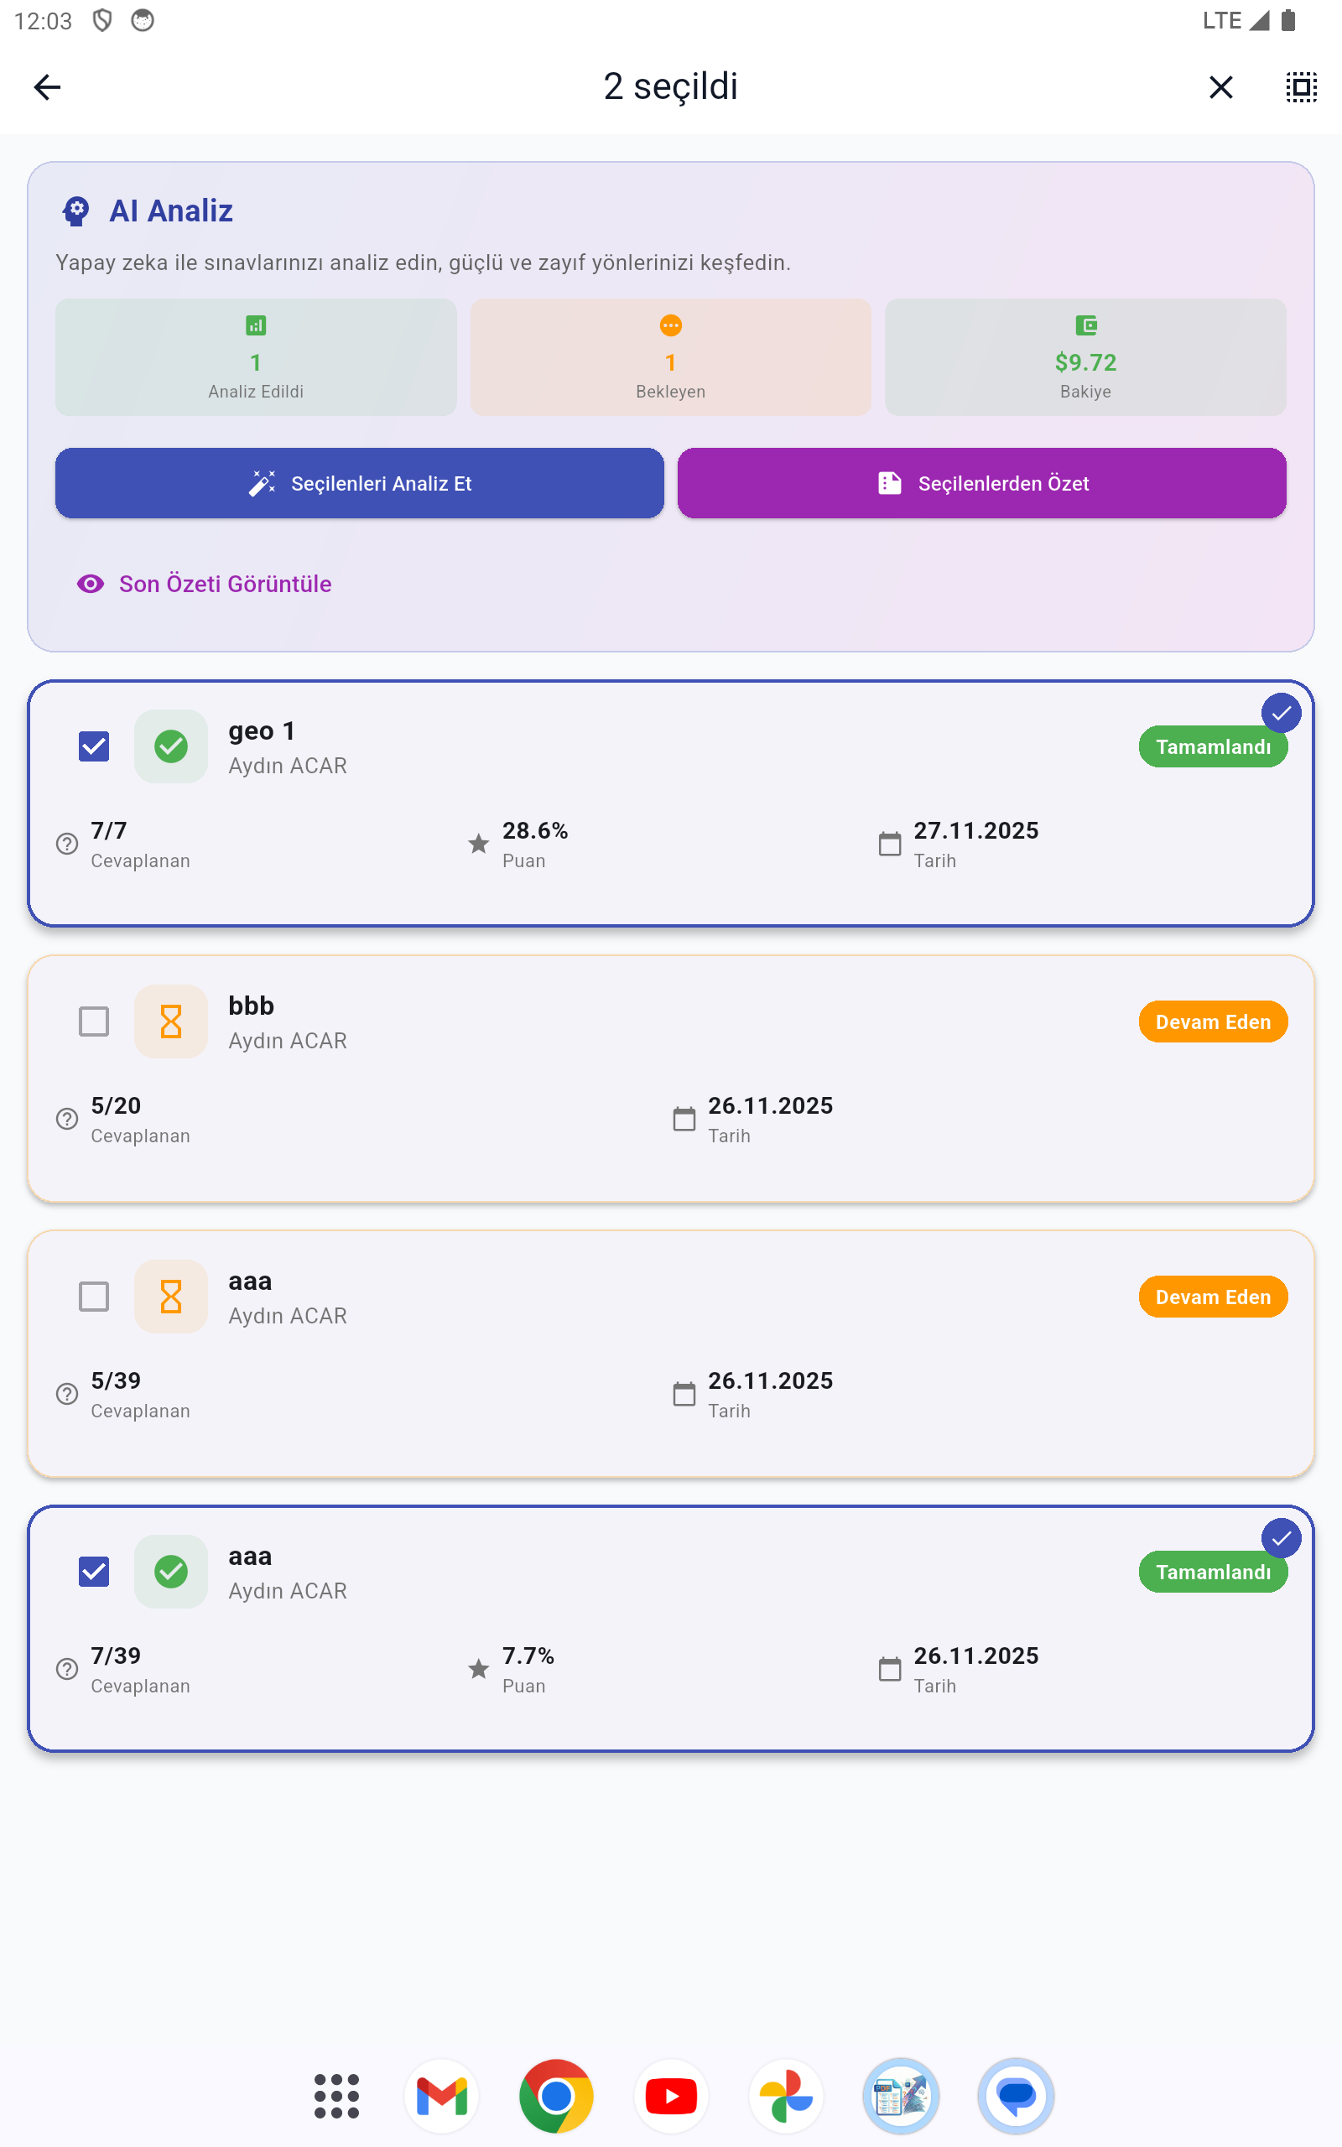Clear selection with the X icon
The width and height of the screenshot is (1342, 2147).
click(1220, 87)
